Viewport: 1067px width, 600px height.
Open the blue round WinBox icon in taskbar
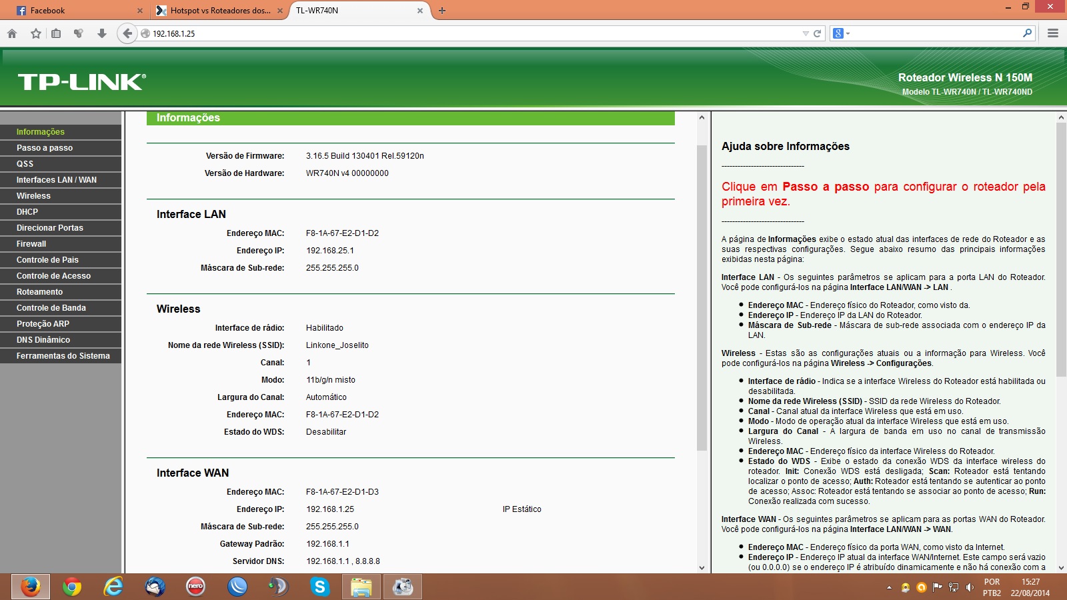coord(237,587)
